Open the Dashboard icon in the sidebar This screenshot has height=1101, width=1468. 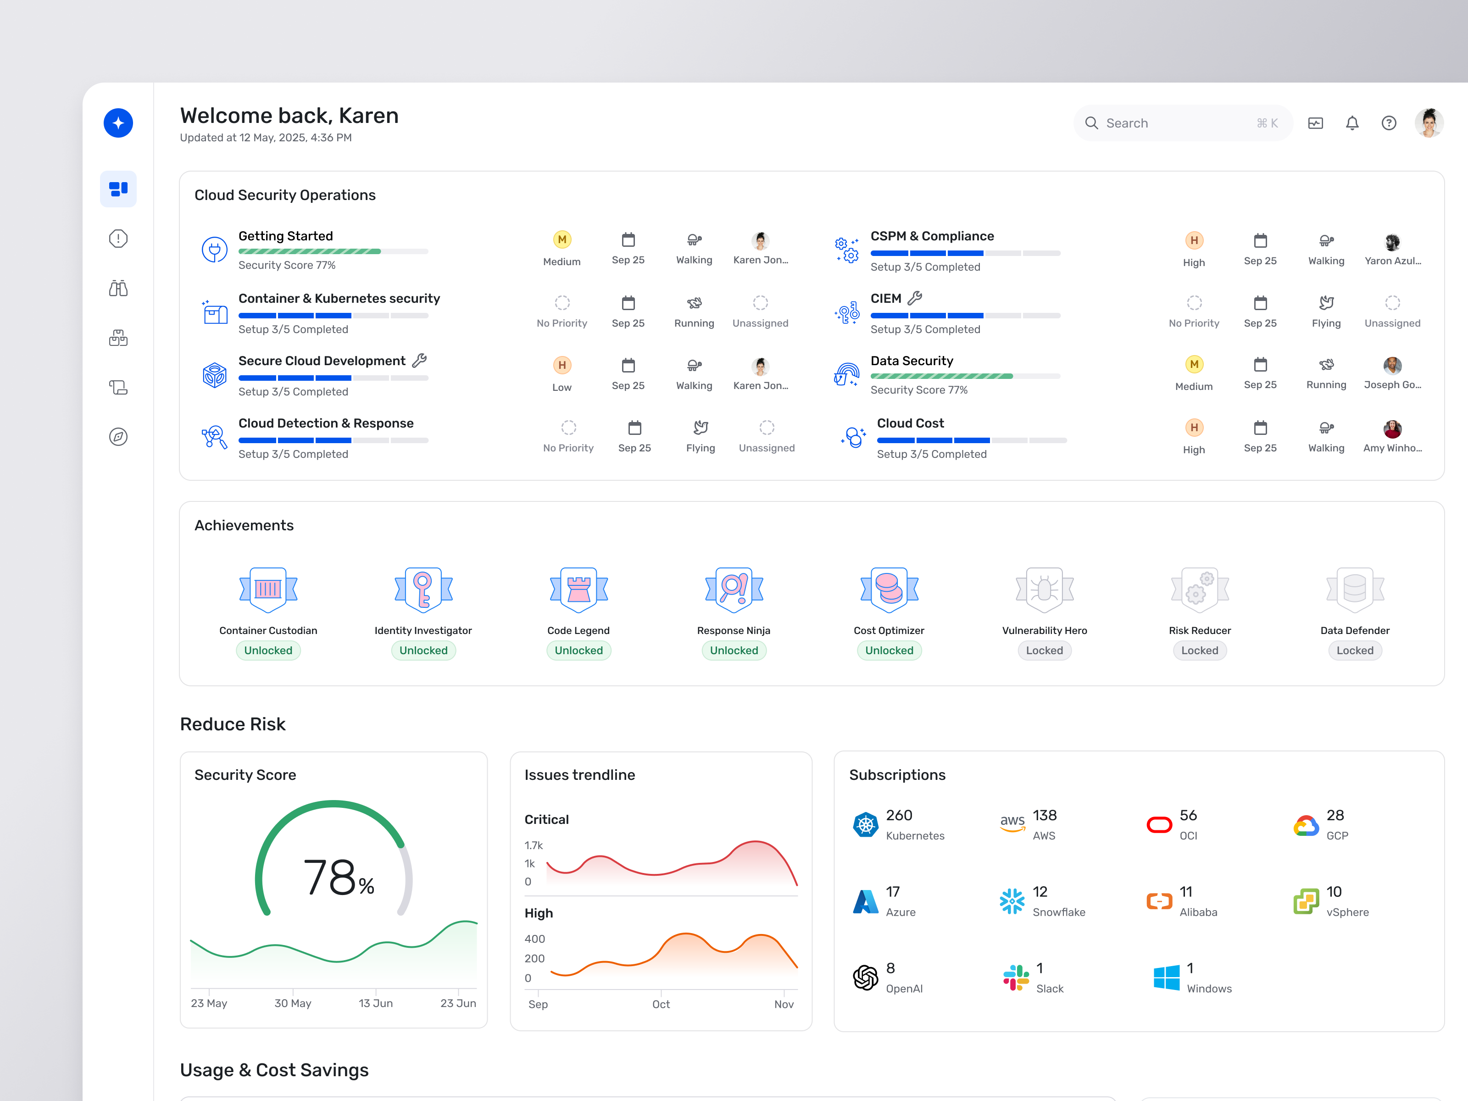coord(118,189)
